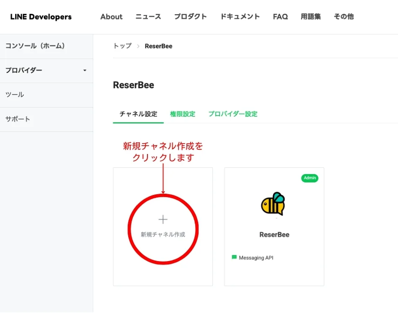Open ニュース in the top navigation

point(148,17)
